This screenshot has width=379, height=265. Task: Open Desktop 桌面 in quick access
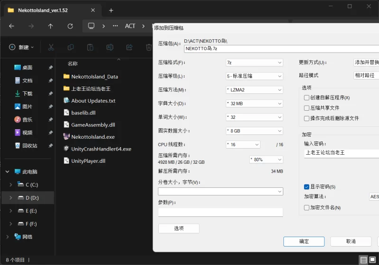click(27, 68)
